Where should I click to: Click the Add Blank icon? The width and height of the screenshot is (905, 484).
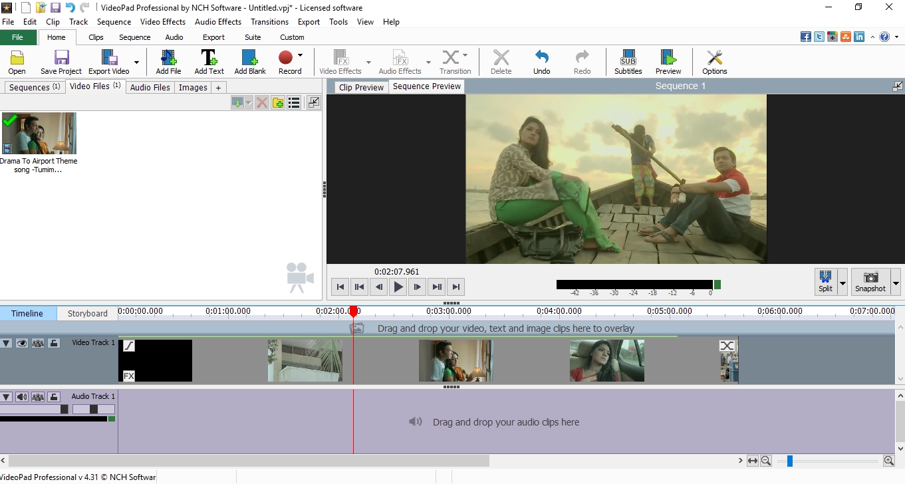click(x=250, y=62)
